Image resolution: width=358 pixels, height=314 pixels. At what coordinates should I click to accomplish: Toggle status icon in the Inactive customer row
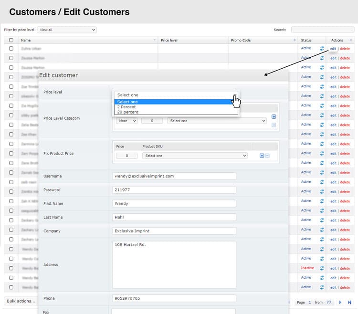click(322, 268)
